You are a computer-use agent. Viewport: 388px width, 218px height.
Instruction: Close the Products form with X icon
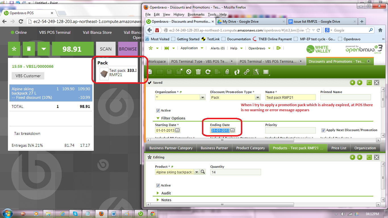pyautogui.click(x=376, y=157)
